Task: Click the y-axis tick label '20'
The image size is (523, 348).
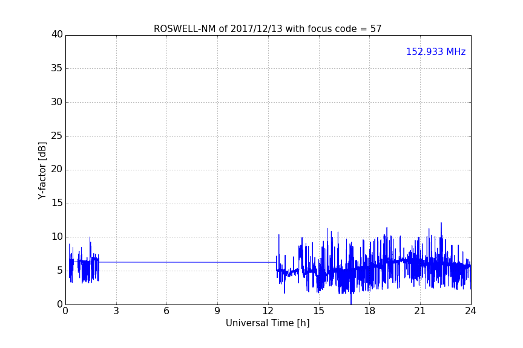Action: point(57,170)
